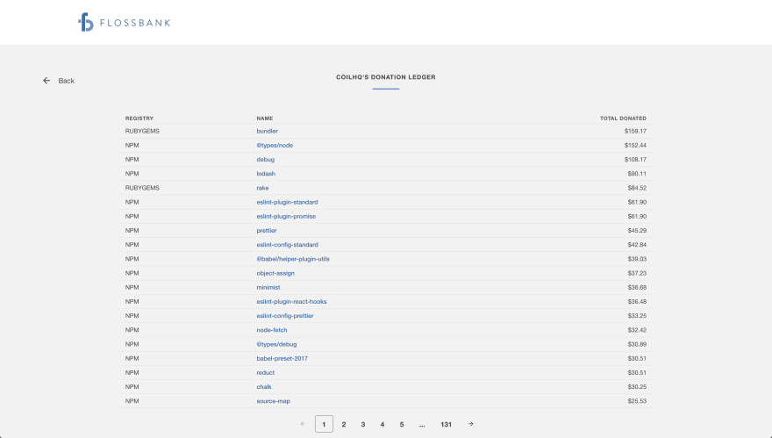Click the TOTAL DONATED column header
This screenshot has width=772, height=438.
(624, 118)
